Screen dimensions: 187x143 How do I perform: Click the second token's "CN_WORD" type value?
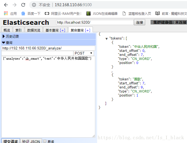(141, 91)
